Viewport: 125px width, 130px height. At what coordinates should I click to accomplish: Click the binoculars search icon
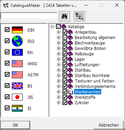pos(65,16)
